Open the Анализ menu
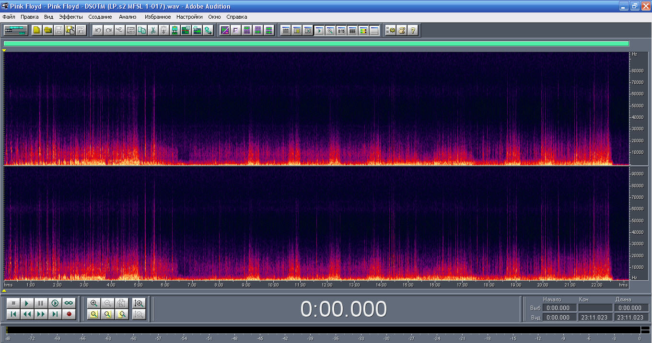Viewport: 652px width, 343px height. [128, 17]
